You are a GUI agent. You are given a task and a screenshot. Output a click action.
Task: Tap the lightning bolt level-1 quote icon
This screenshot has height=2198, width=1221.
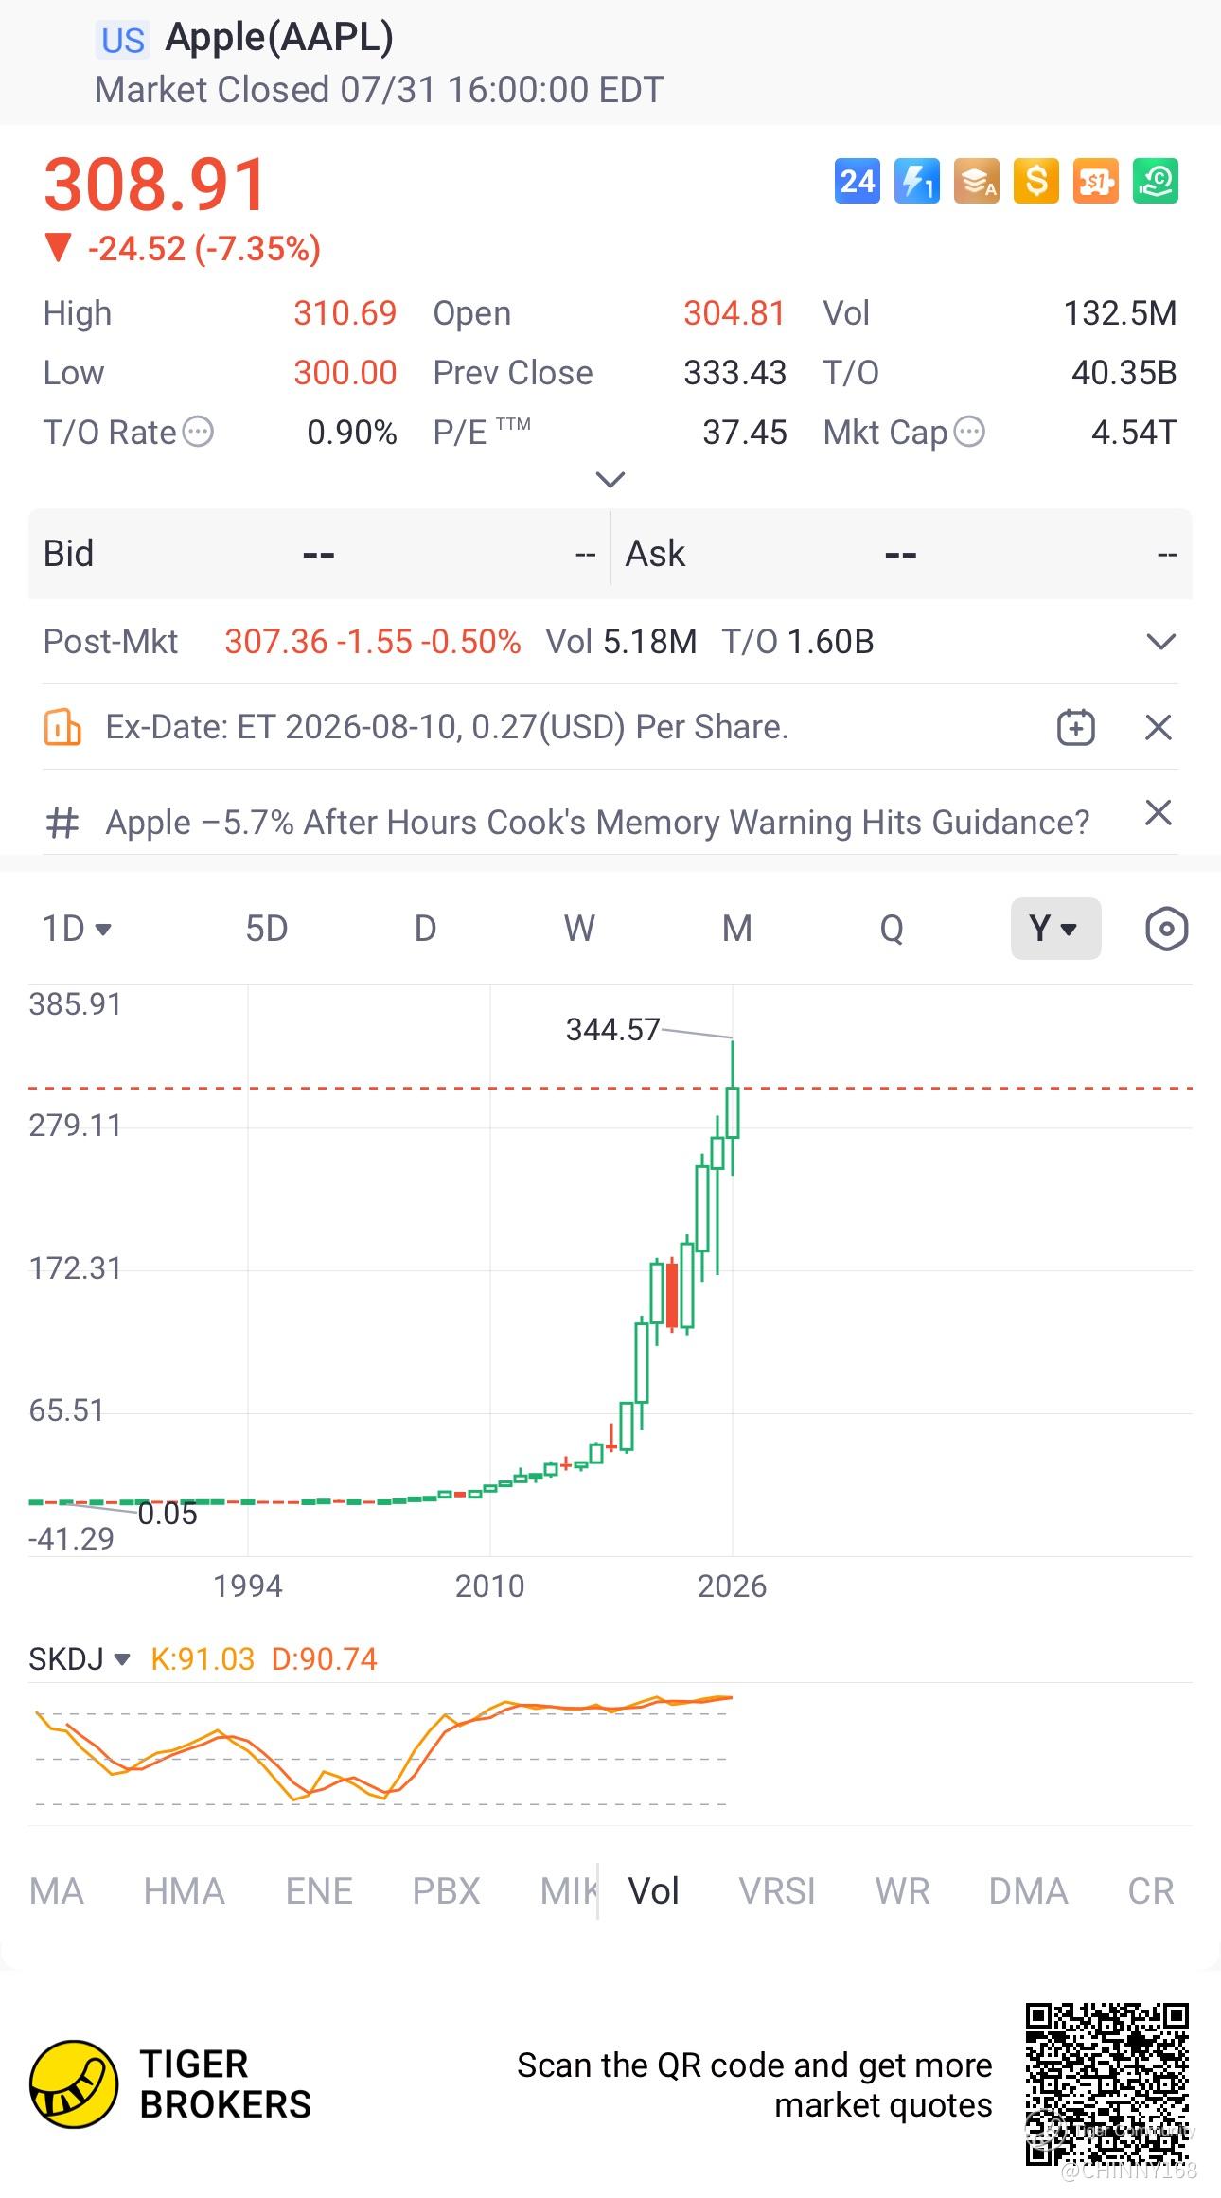pyautogui.click(x=917, y=181)
